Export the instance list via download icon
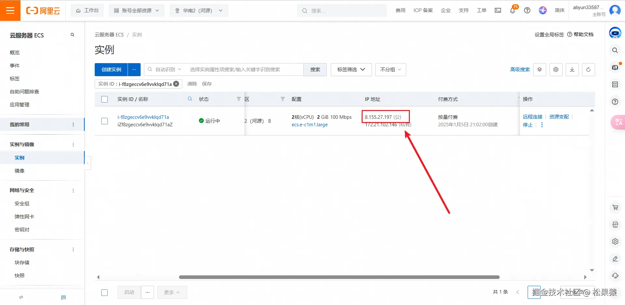Image resolution: width=625 pixels, height=305 pixels. (x=572, y=70)
